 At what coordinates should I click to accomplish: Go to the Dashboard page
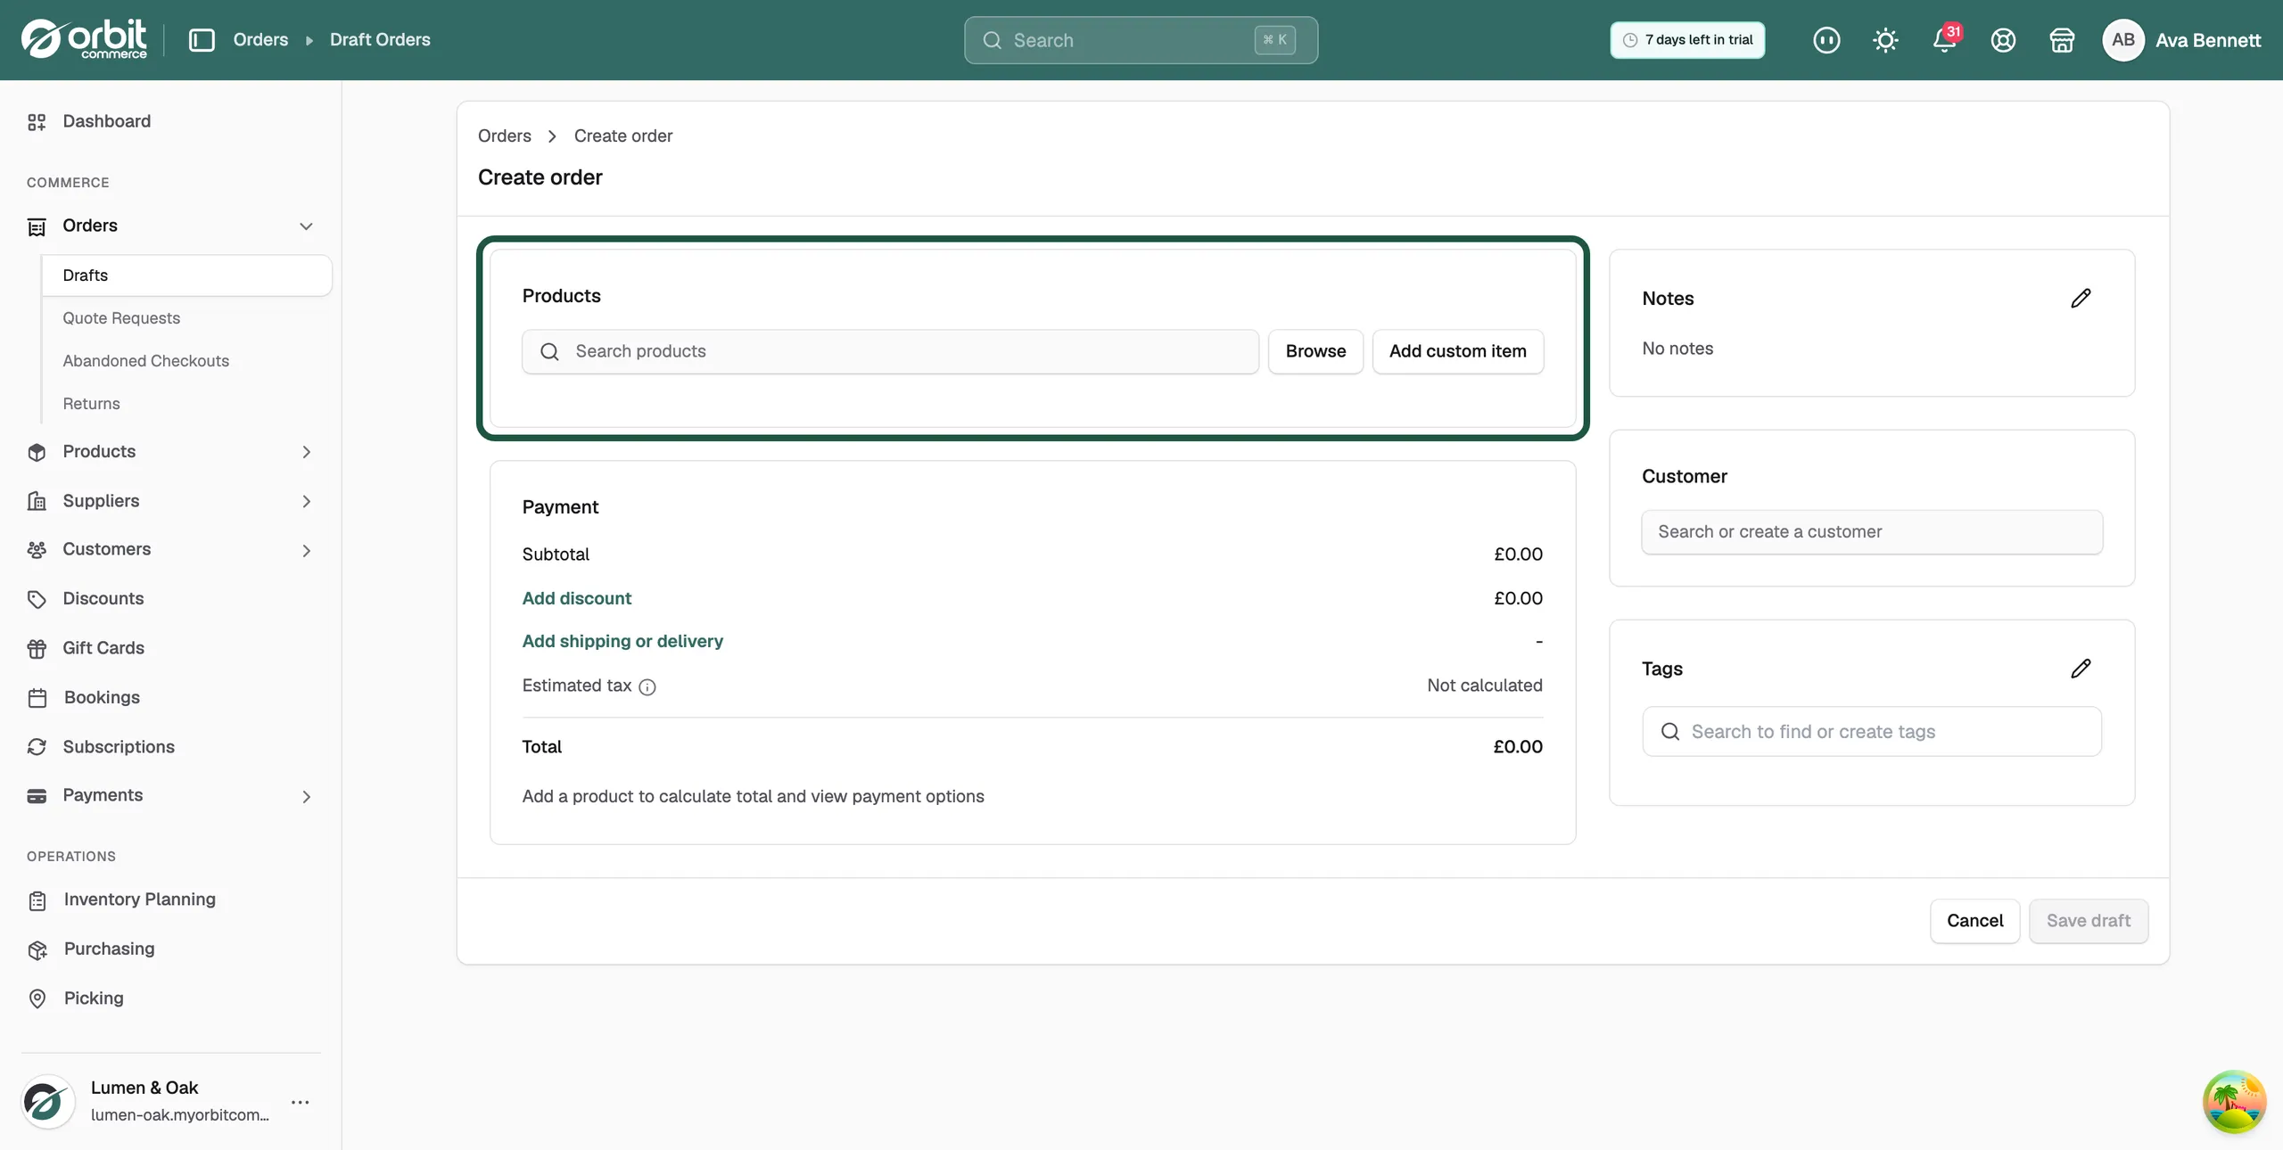click(x=106, y=121)
